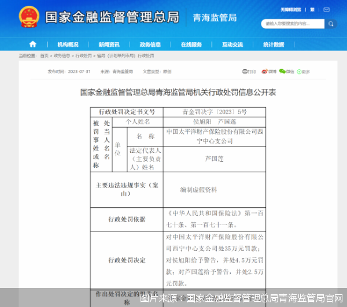The width and height of the screenshot is (347, 307).
Task: Click 国家金融监督管理总局 site title
Action: point(112,17)
